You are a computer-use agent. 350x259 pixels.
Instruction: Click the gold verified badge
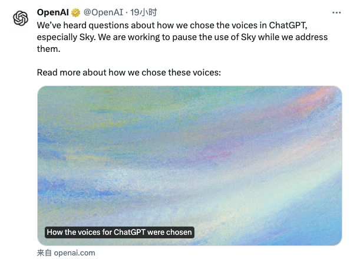coord(75,12)
